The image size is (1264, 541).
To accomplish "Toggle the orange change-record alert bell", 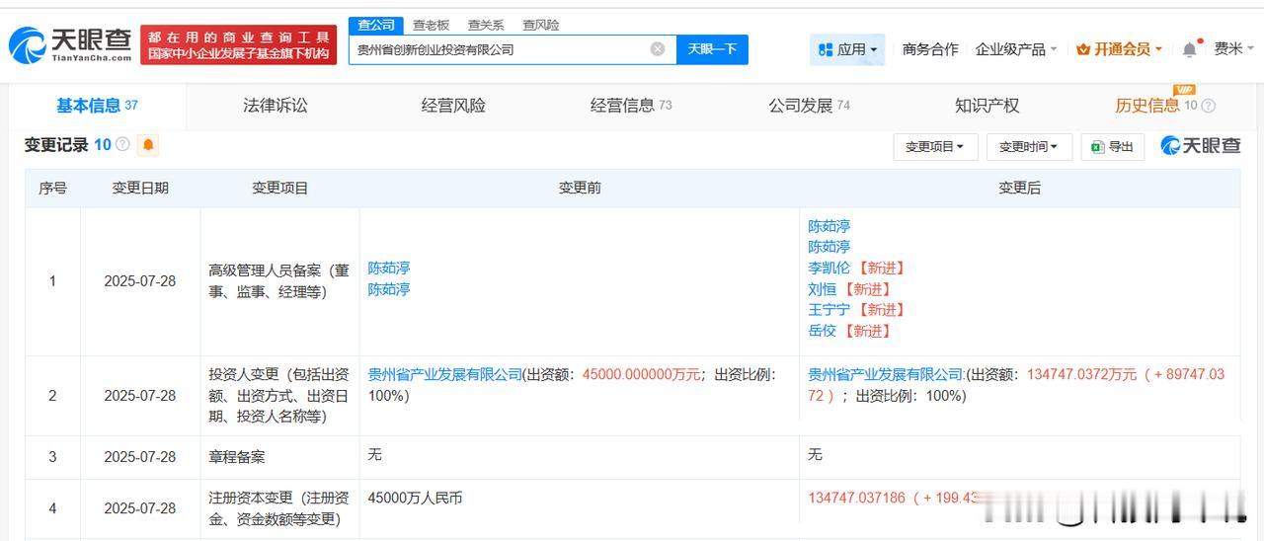I will pyautogui.click(x=148, y=145).
